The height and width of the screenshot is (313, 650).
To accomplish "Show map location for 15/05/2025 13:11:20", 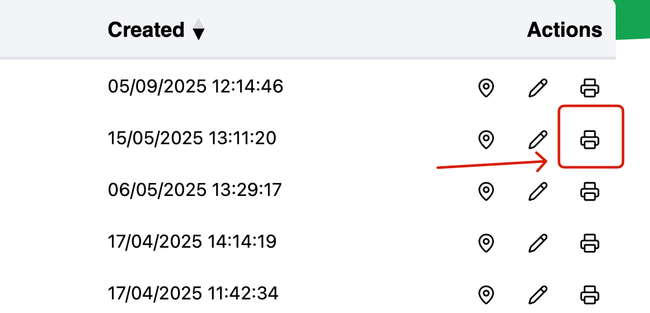I will 486,140.
